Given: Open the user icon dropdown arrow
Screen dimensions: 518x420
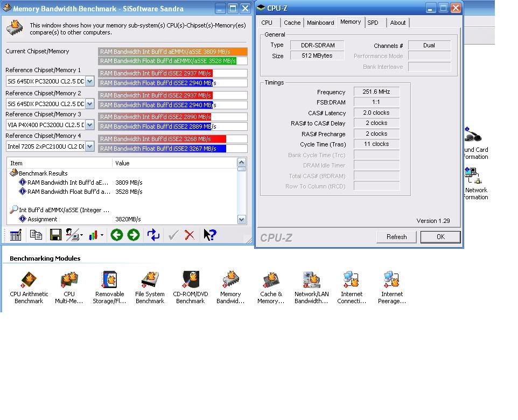Looking at the screenshot, I should [81, 235].
